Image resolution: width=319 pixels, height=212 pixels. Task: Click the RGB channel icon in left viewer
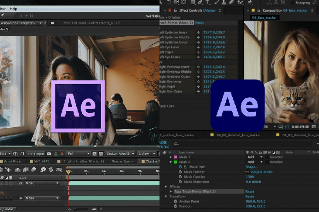62,154
